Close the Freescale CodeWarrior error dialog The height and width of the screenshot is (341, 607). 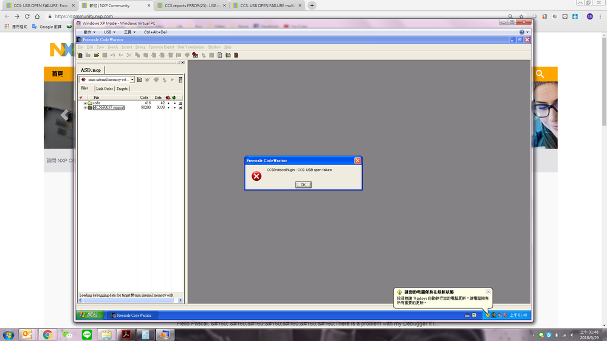(357, 160)
